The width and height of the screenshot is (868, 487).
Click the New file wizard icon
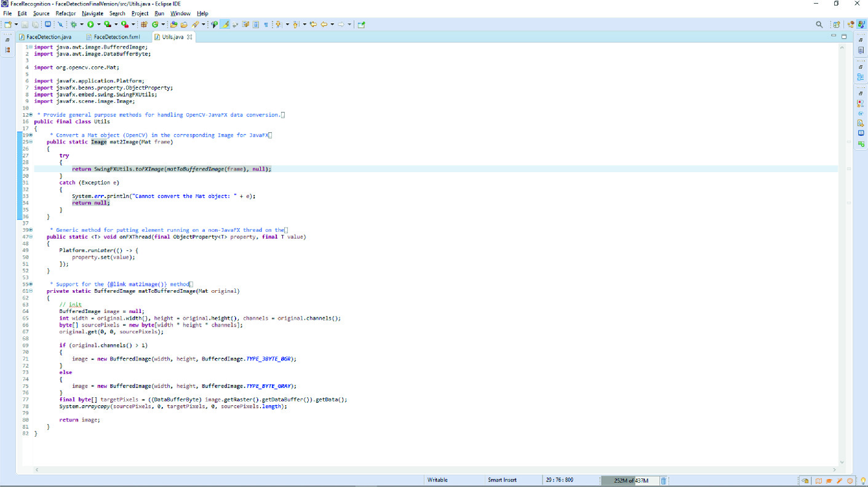tap(8, 25)
